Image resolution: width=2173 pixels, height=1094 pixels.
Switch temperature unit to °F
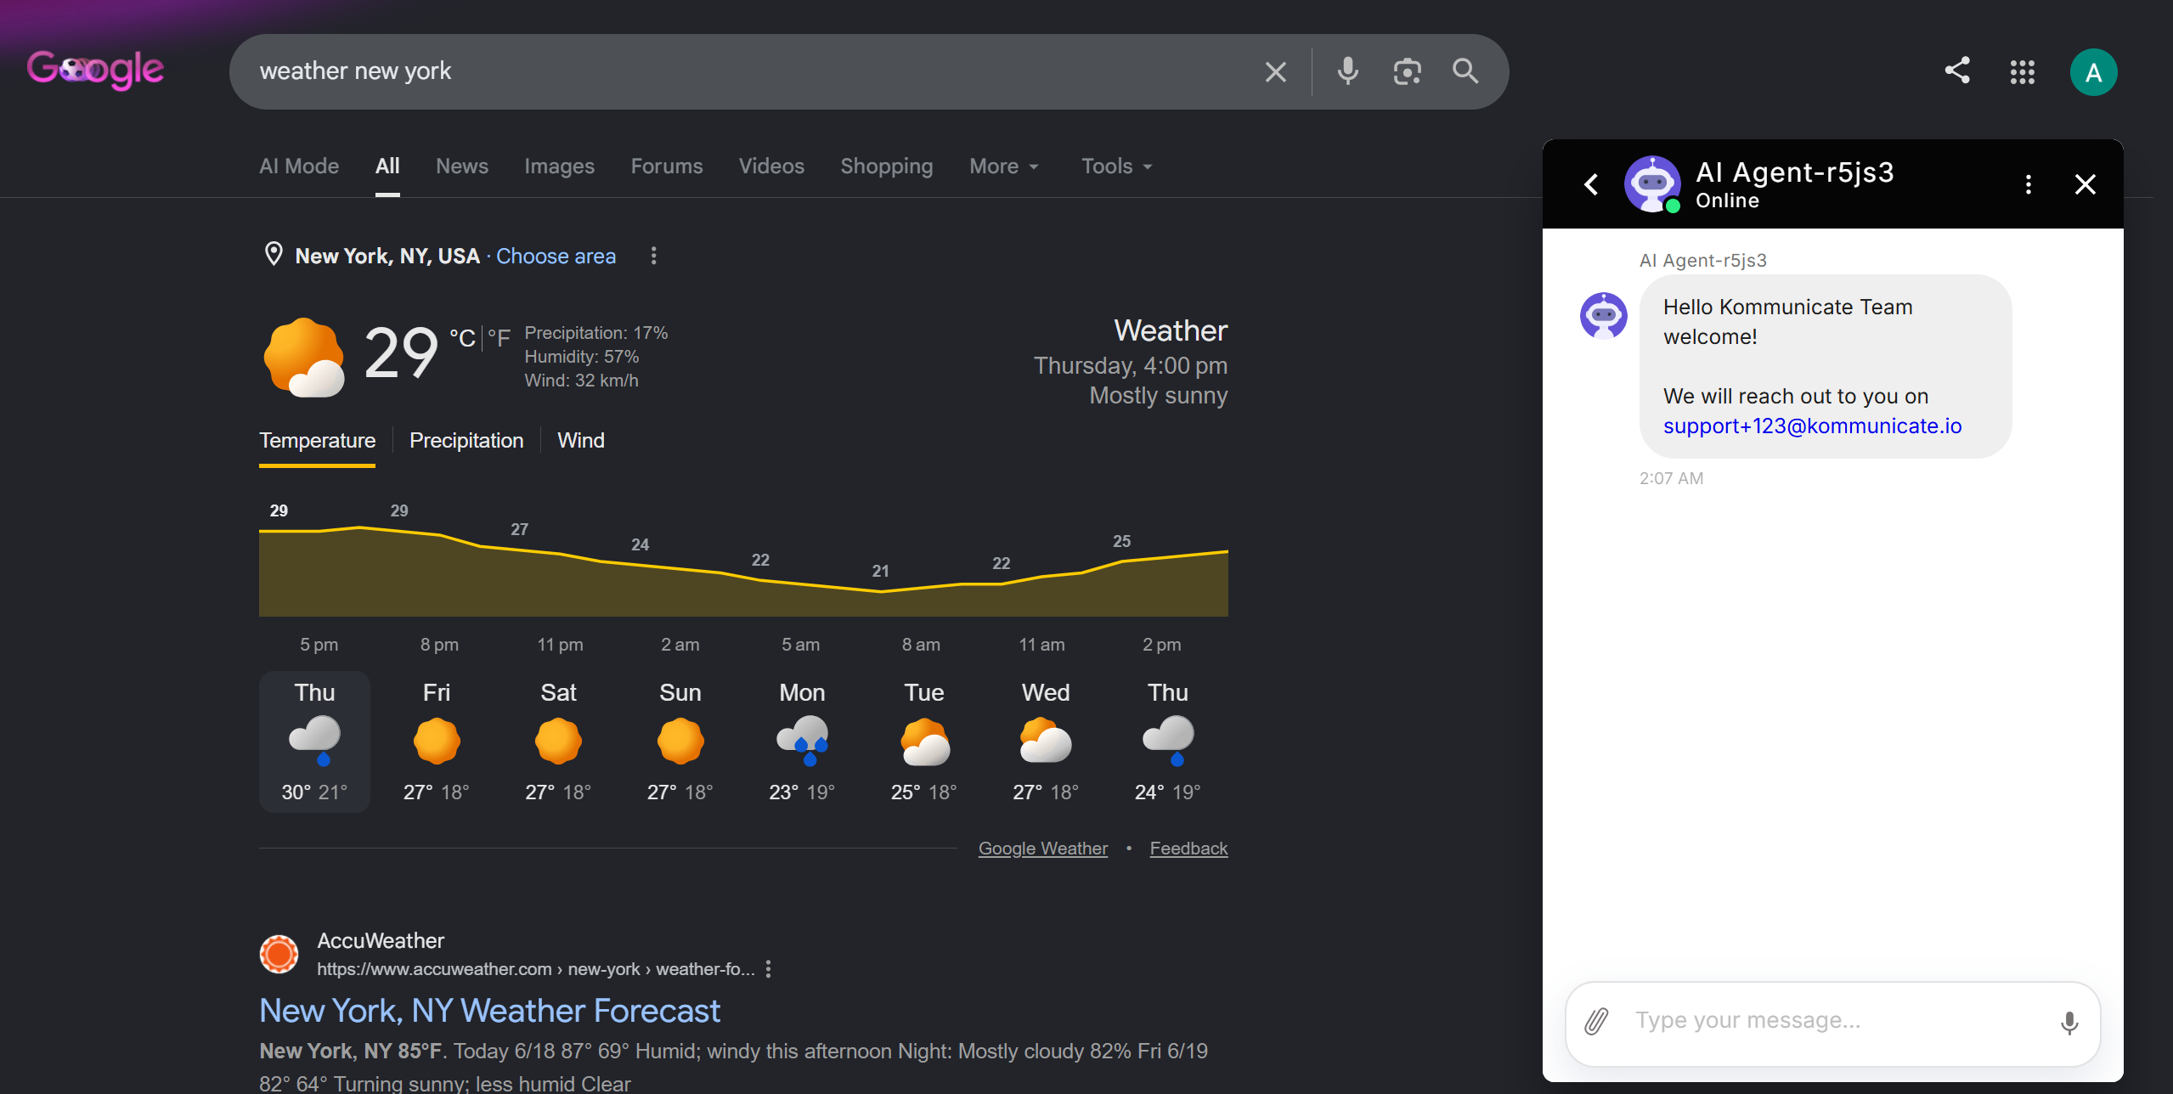click(x=499, y=338)
